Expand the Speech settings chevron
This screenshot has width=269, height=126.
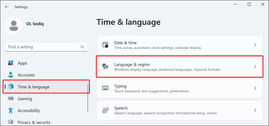click(x=255, y=110)
